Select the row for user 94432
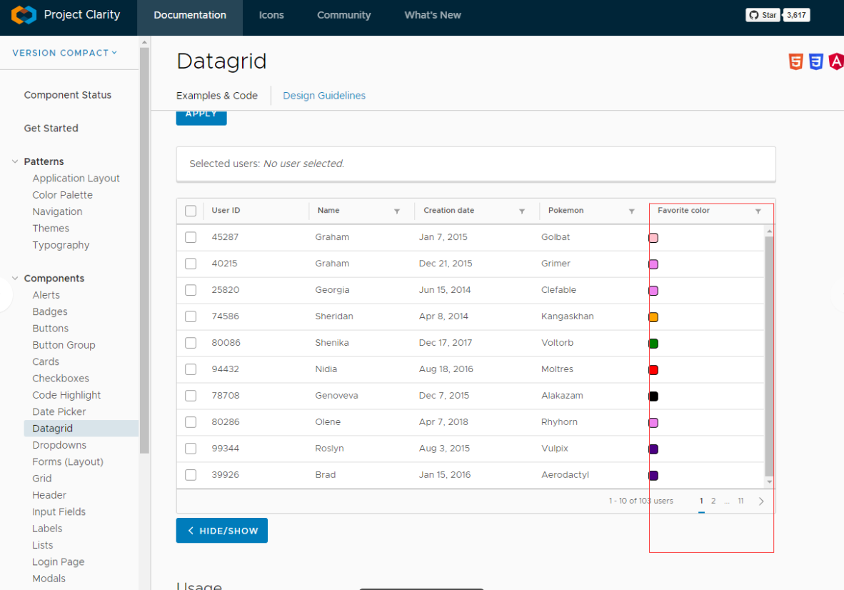 click(x=190, y=369)
